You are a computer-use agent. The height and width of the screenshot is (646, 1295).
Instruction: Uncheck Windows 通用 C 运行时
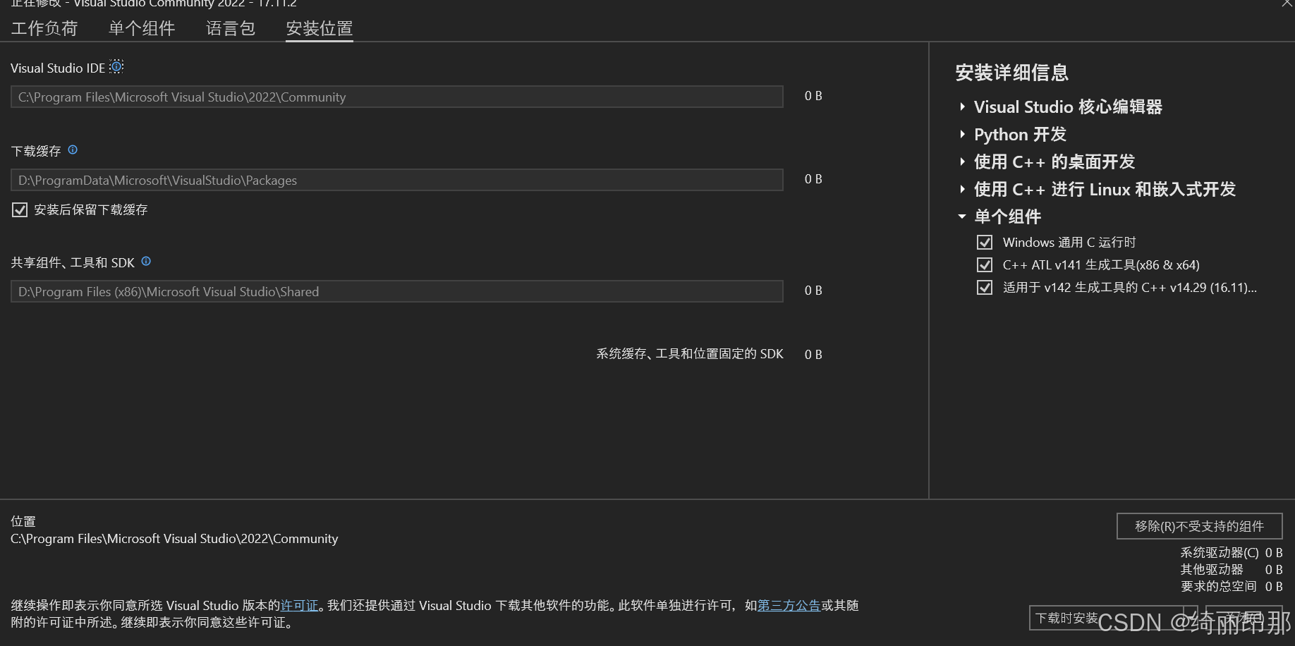click(x=985, y=243)
